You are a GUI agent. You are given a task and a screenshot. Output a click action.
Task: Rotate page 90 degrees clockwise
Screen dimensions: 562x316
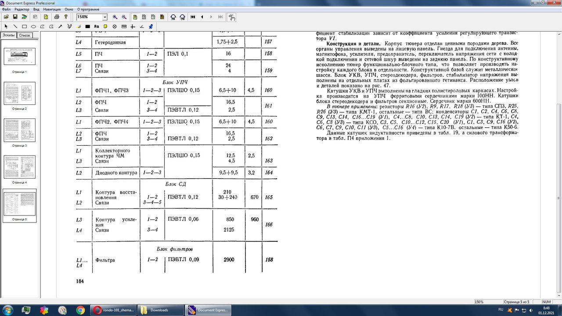(x=173, y=17)
